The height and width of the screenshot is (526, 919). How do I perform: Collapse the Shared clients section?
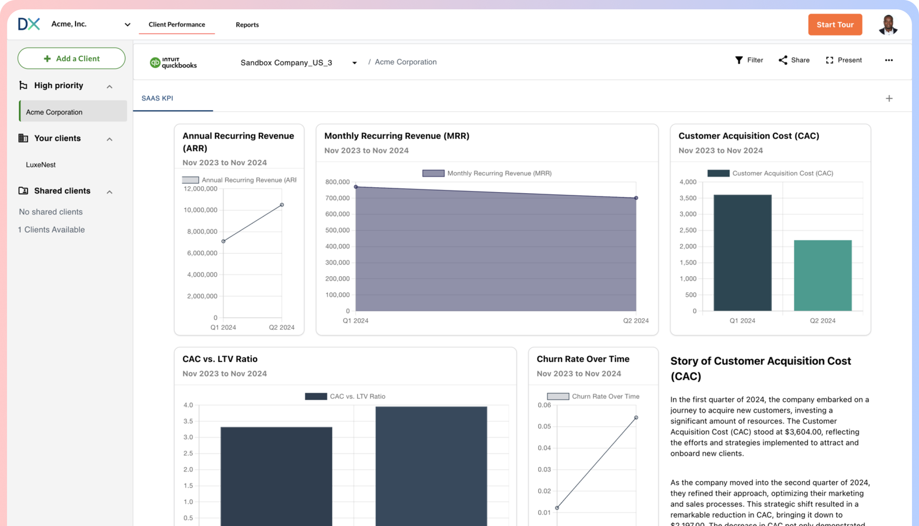point(110,192)
